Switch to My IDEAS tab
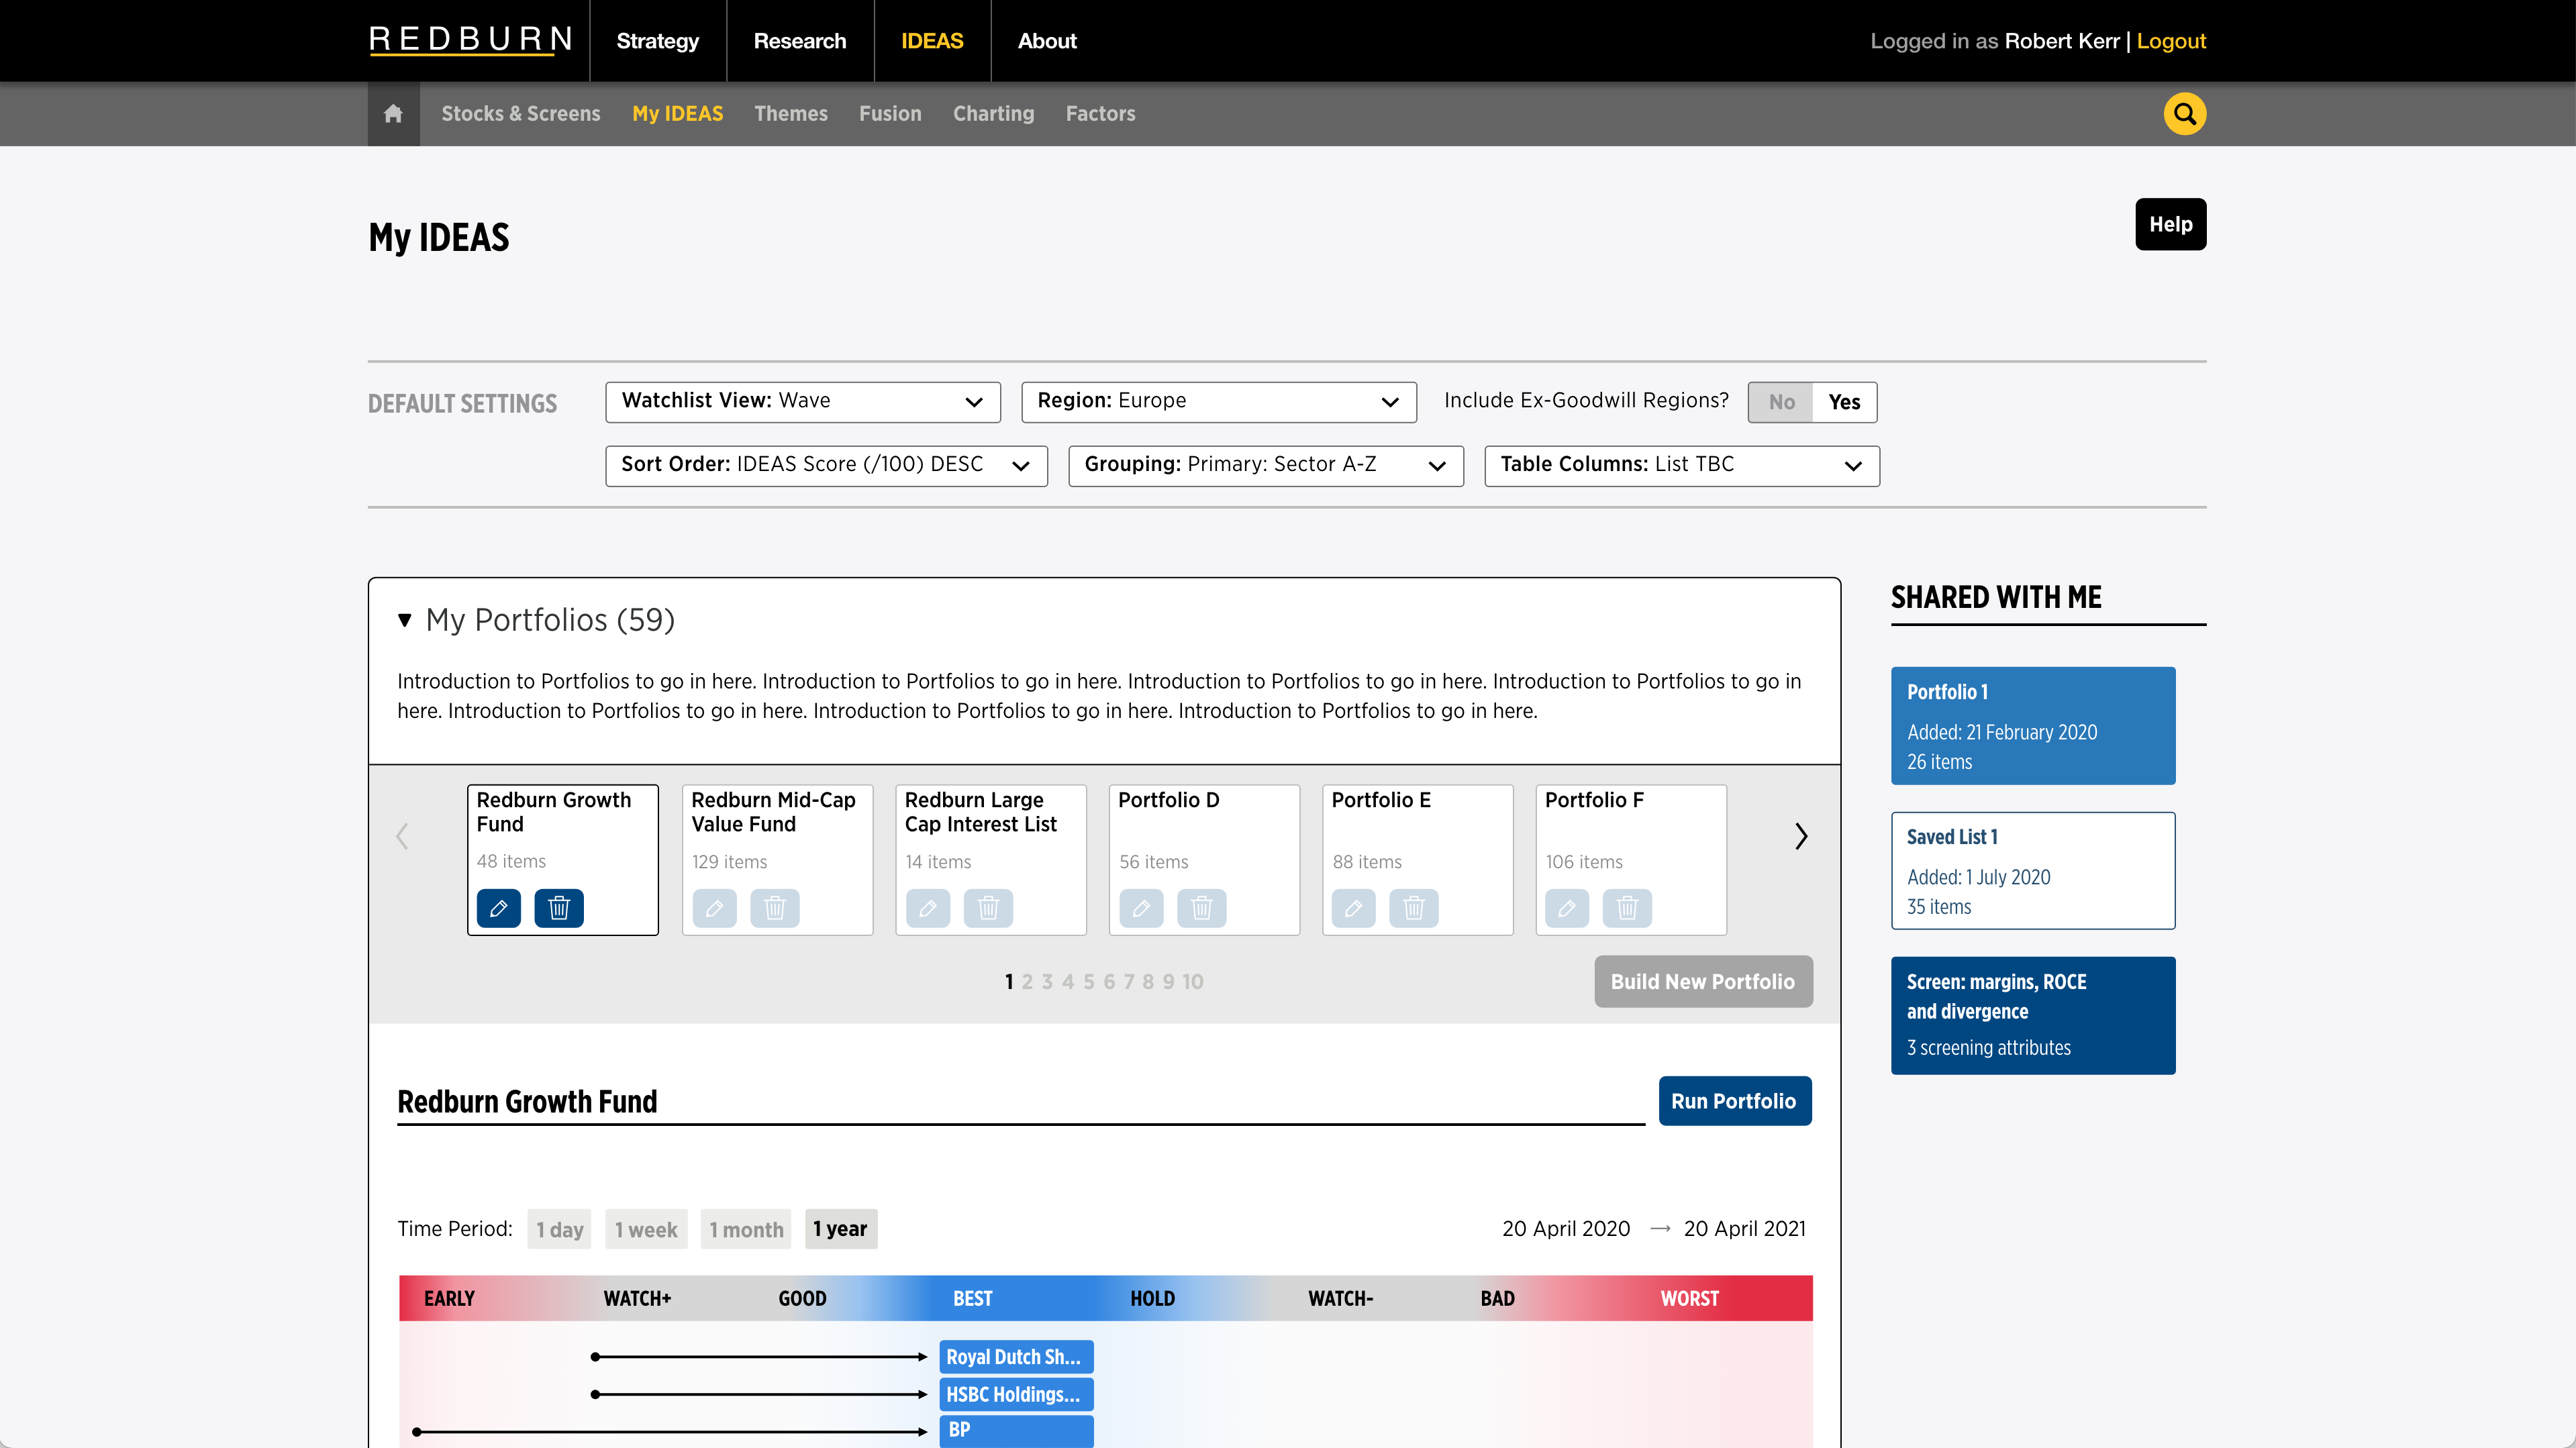The image size is (2576, 1448). pos(677,114)
